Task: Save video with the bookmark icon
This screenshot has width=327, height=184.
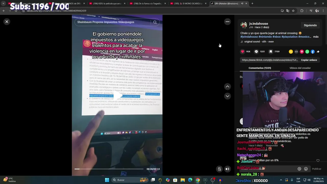Action: 271,52
